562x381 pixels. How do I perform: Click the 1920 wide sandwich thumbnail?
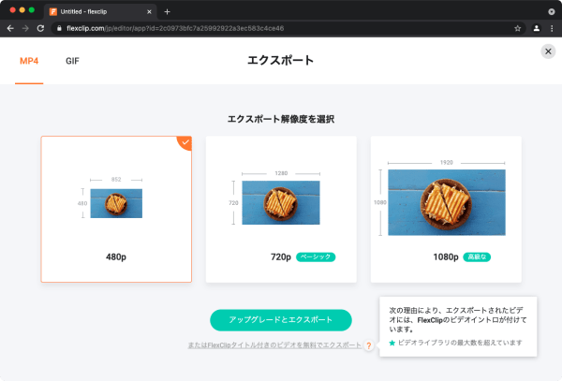pos(447,202)
